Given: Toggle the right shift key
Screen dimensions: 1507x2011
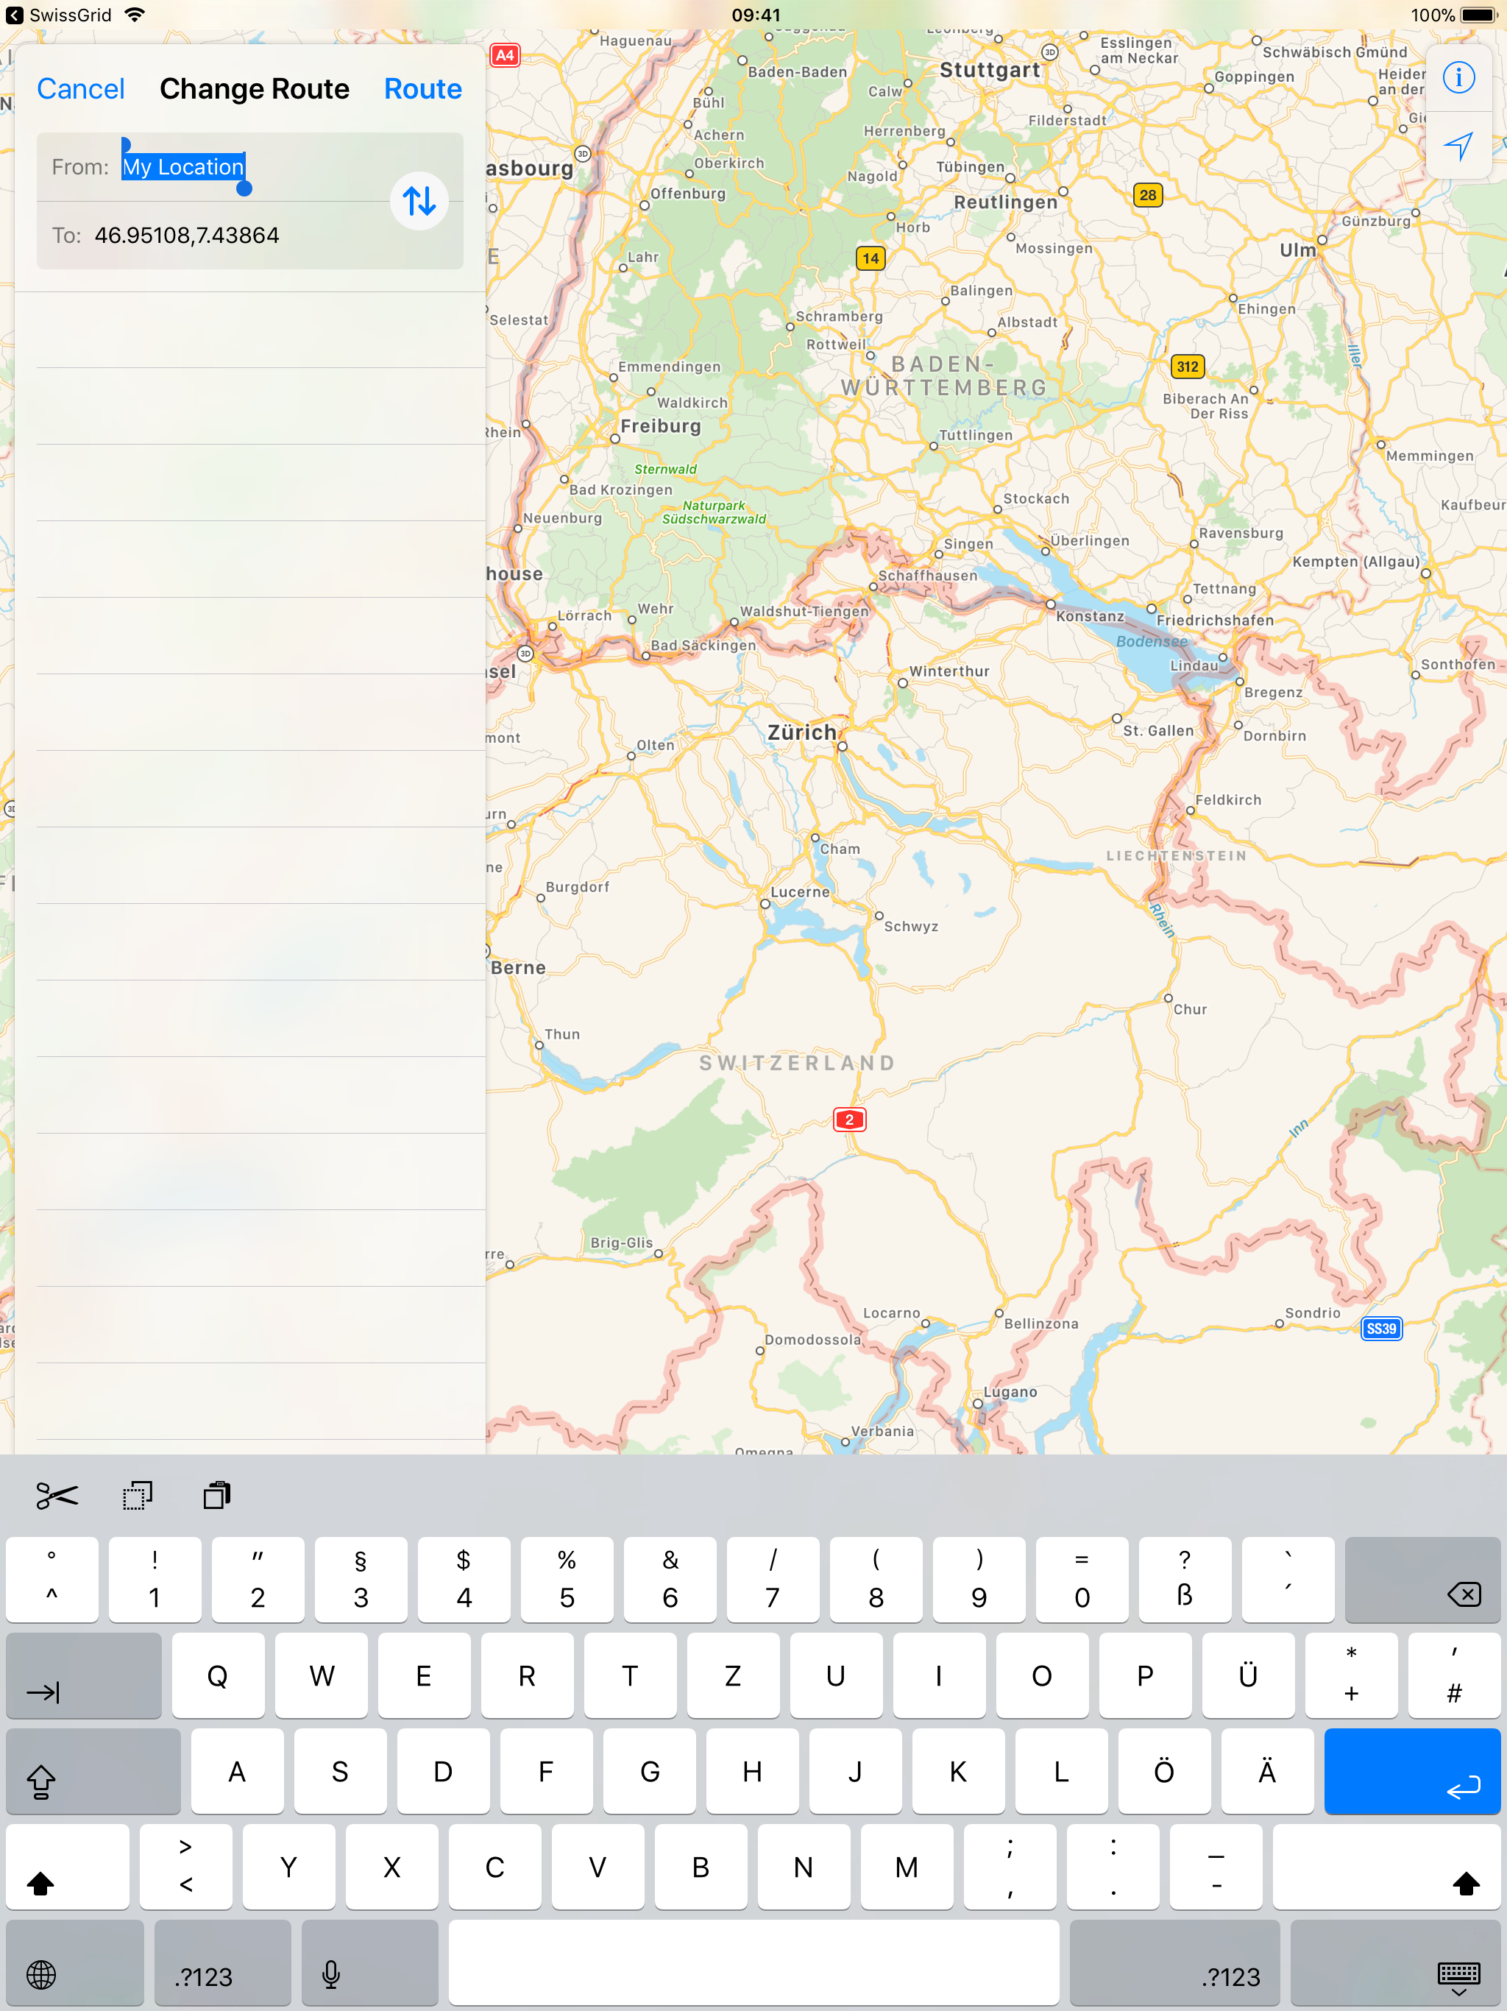Looking at the screenshot, I should [x=1386, y=1867].
